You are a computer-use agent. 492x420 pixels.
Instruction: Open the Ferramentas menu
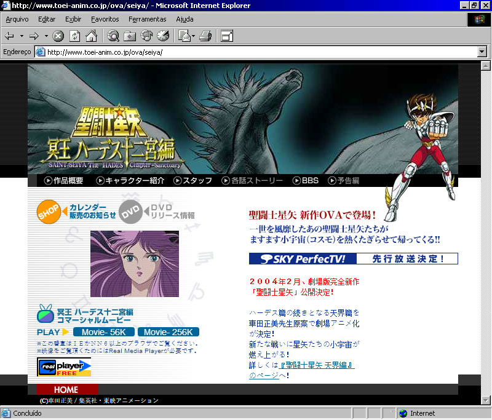(x=148, y=20)
